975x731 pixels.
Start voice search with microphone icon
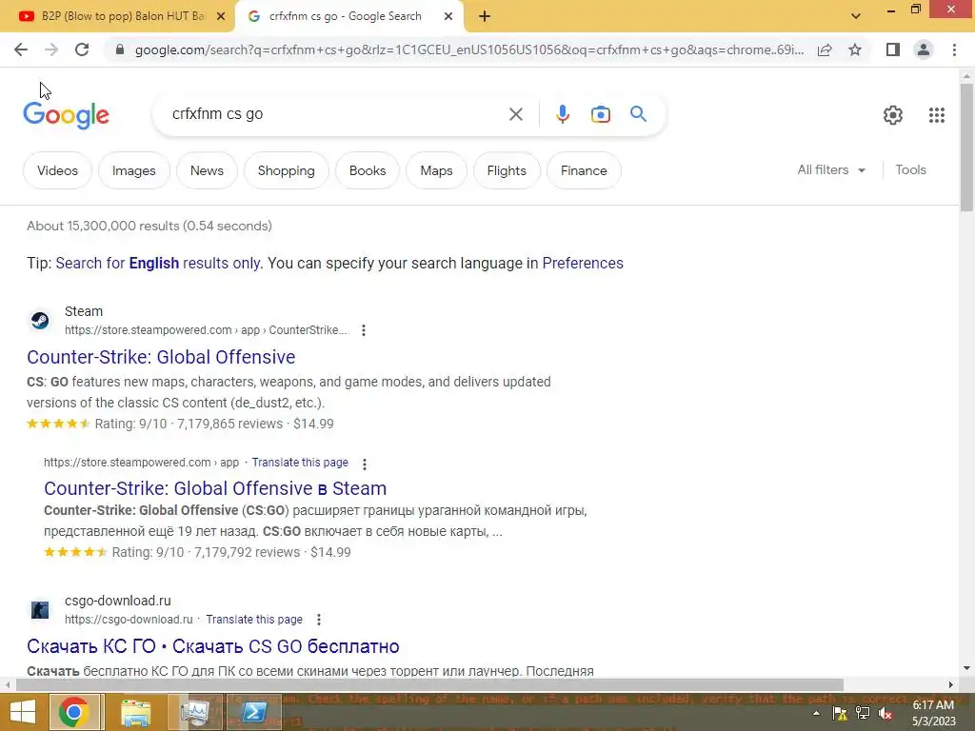coord(563,114)
